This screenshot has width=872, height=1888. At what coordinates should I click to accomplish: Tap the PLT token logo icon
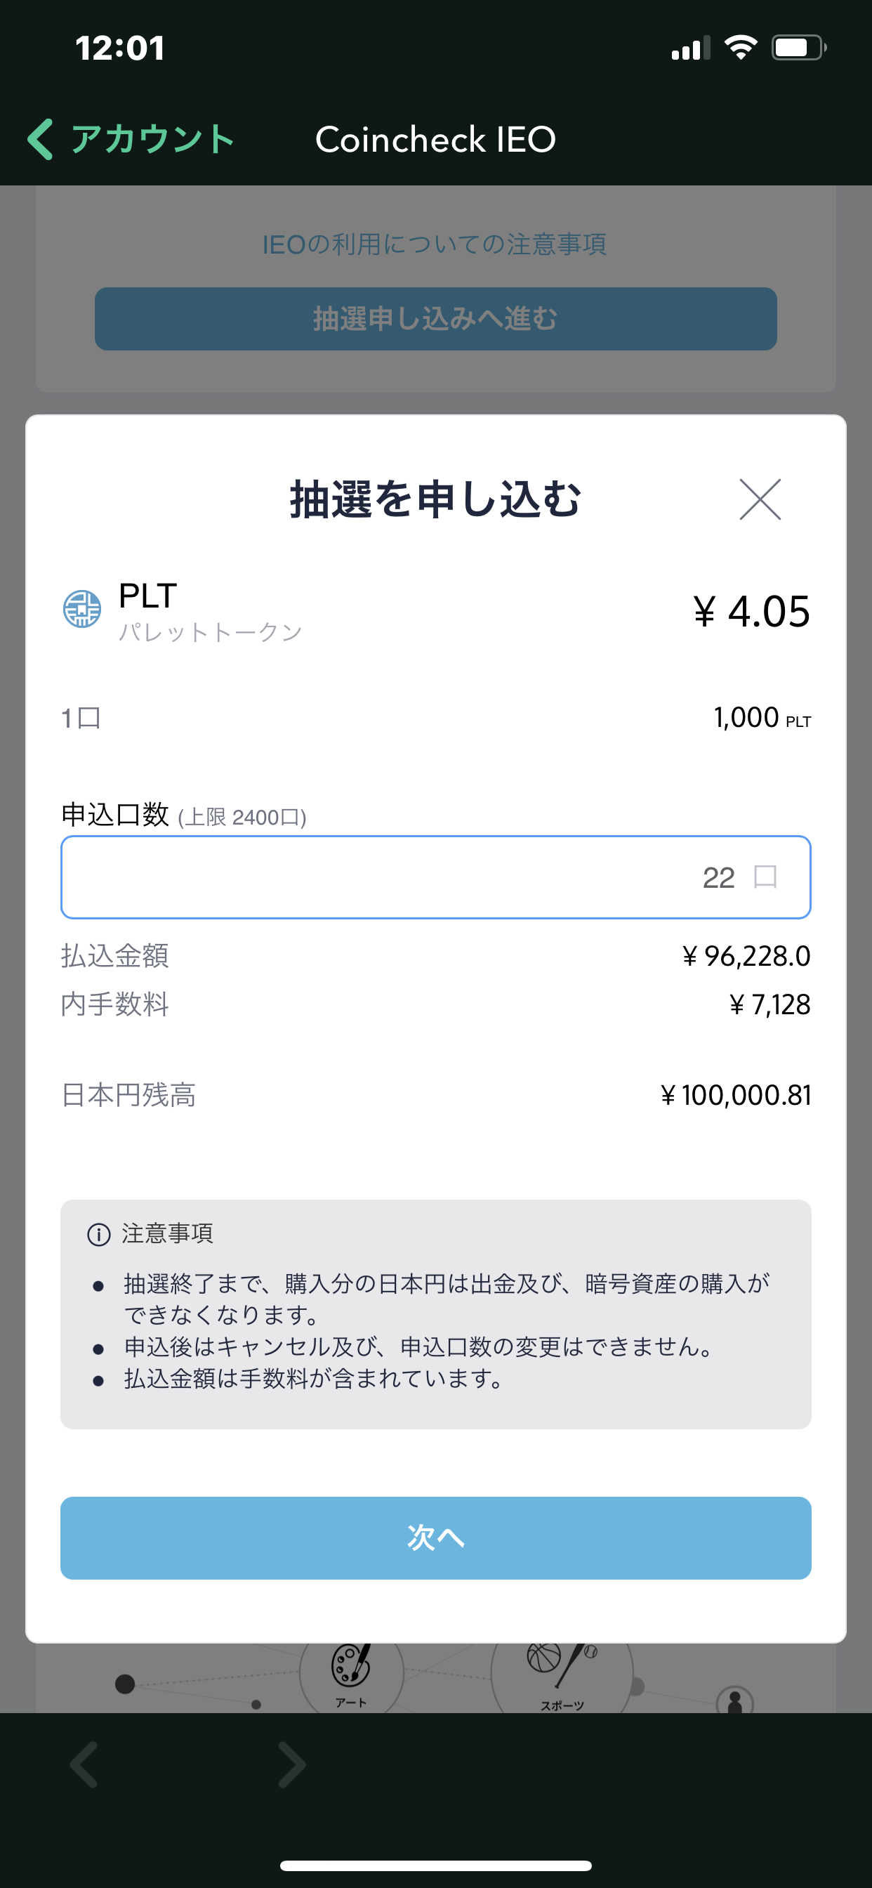click(82, 609)
